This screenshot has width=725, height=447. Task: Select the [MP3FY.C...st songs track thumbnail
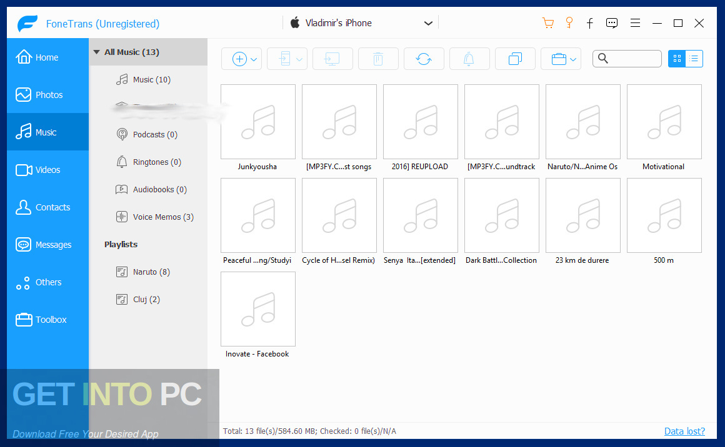[339, 122]
